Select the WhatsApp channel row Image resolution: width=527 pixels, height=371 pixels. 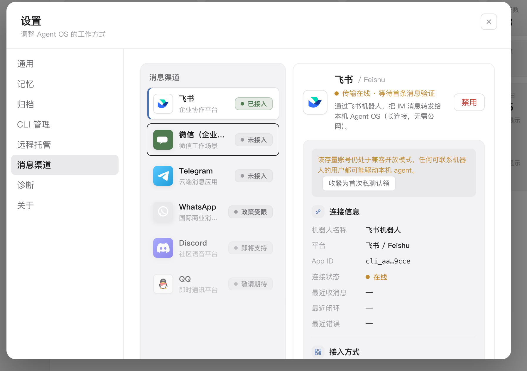coord(213,212)
